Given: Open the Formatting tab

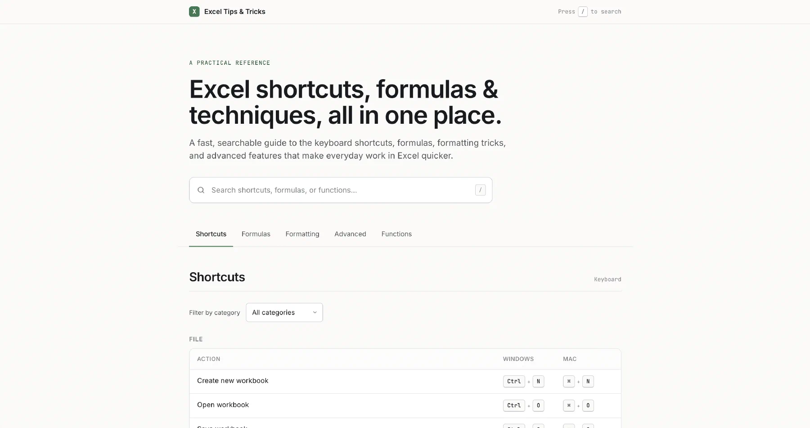Looking at the screenshot, I should 302,234.
